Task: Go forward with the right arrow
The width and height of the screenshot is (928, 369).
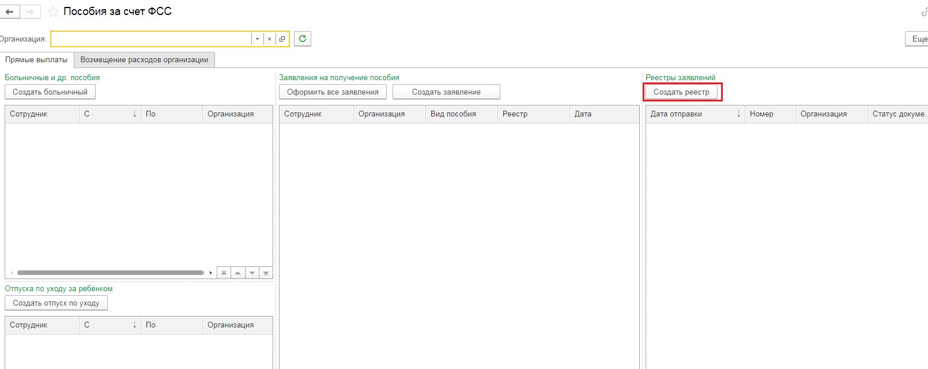Action: tap(30, 12)
